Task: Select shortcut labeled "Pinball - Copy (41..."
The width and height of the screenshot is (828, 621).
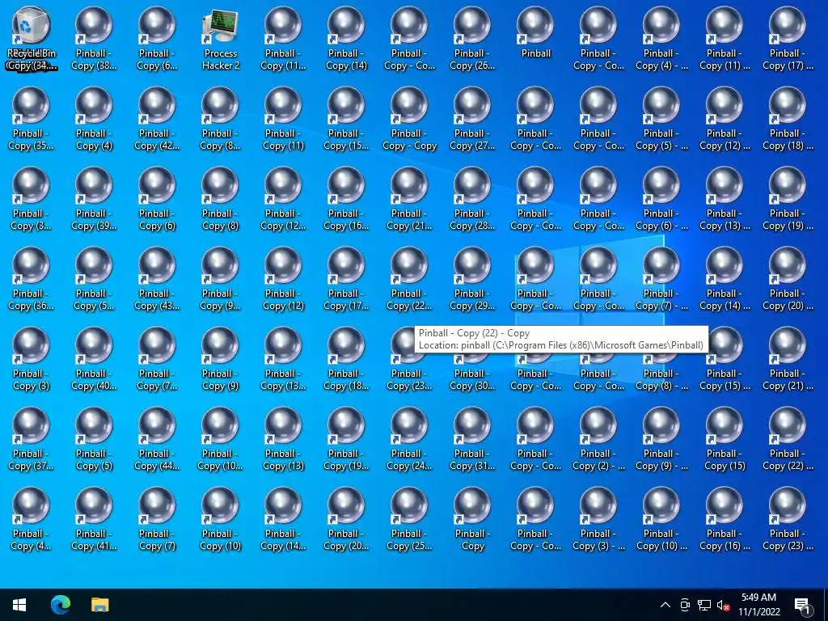Action: click(94, 520)
